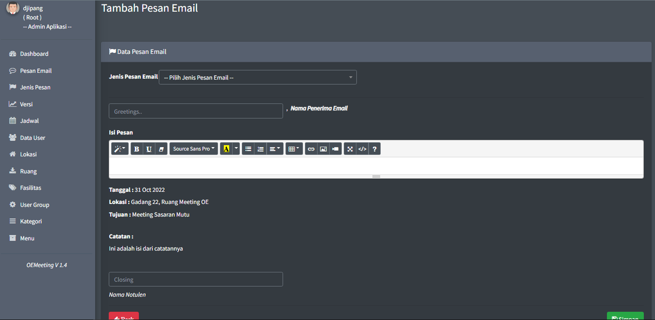The width and height of the screenshot is (655, 320).
Task: Open Data User in the sidebar
Action: pos(33,138)
